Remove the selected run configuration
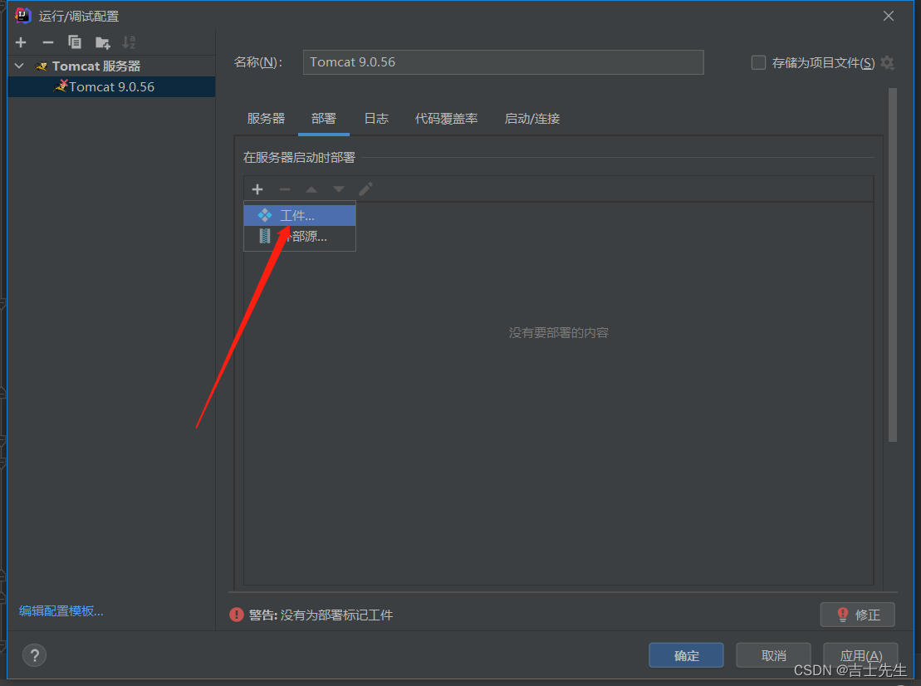 pos(48,42)
